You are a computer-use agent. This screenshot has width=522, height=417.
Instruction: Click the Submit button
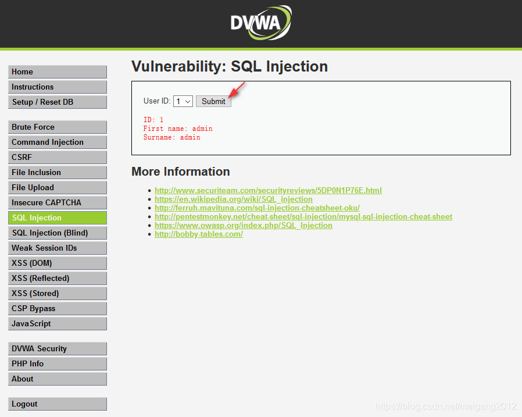pos(213,101)
